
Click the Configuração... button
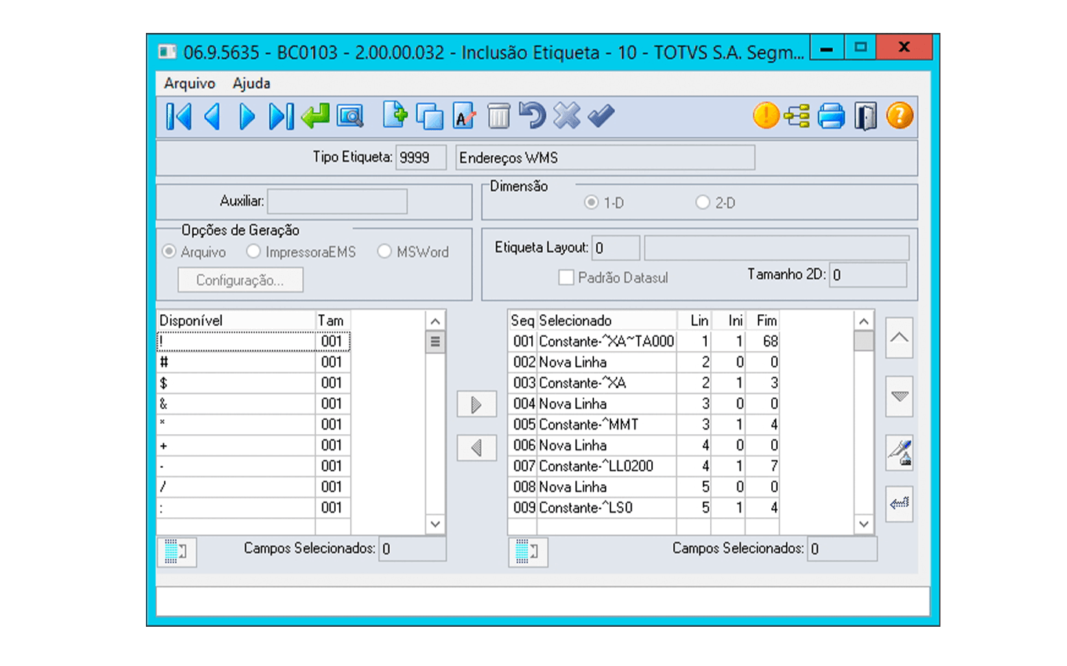coord(240,280)
